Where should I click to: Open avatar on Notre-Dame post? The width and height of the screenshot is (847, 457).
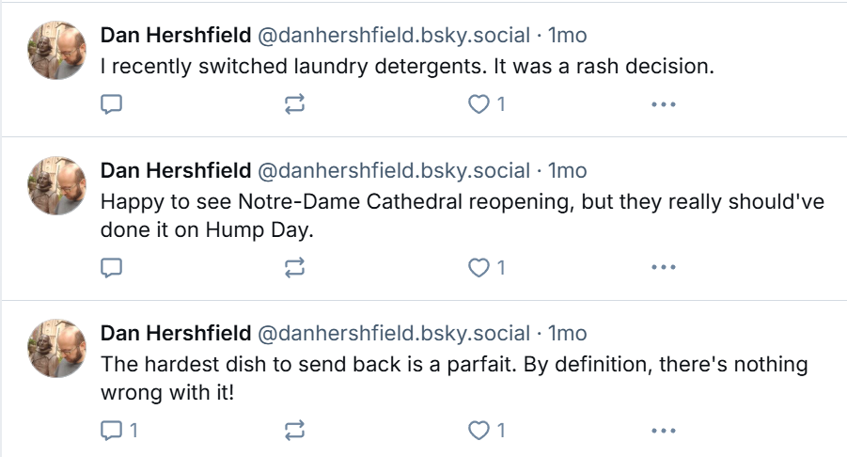[x=57, y=186]
